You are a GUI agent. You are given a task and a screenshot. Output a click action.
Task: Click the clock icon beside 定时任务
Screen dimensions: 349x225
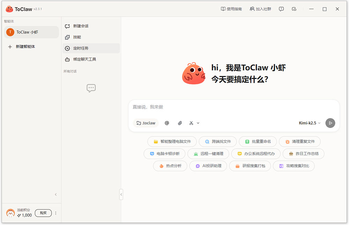67,48
